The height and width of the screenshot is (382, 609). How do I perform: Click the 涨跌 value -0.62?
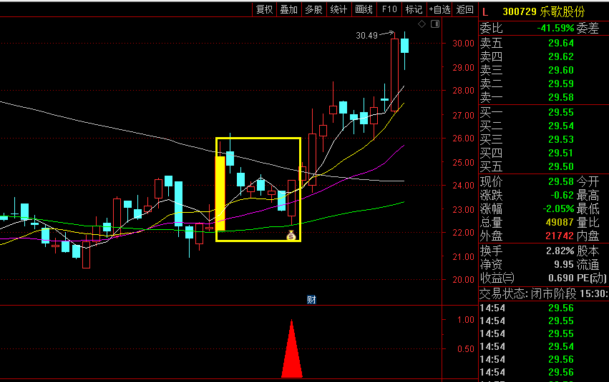(x=562, y=195)
